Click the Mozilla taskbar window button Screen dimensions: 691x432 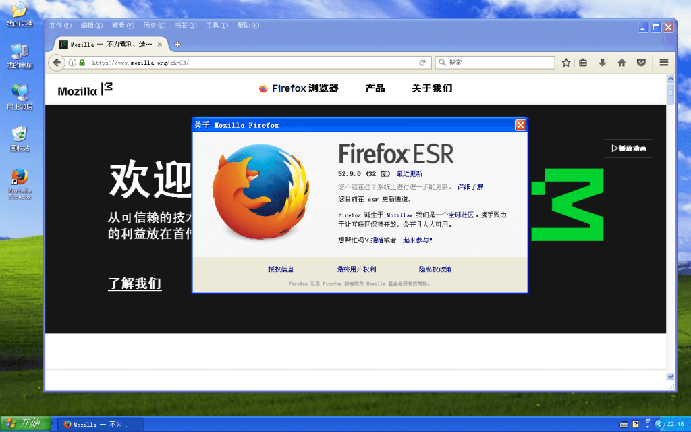[101, 424]
